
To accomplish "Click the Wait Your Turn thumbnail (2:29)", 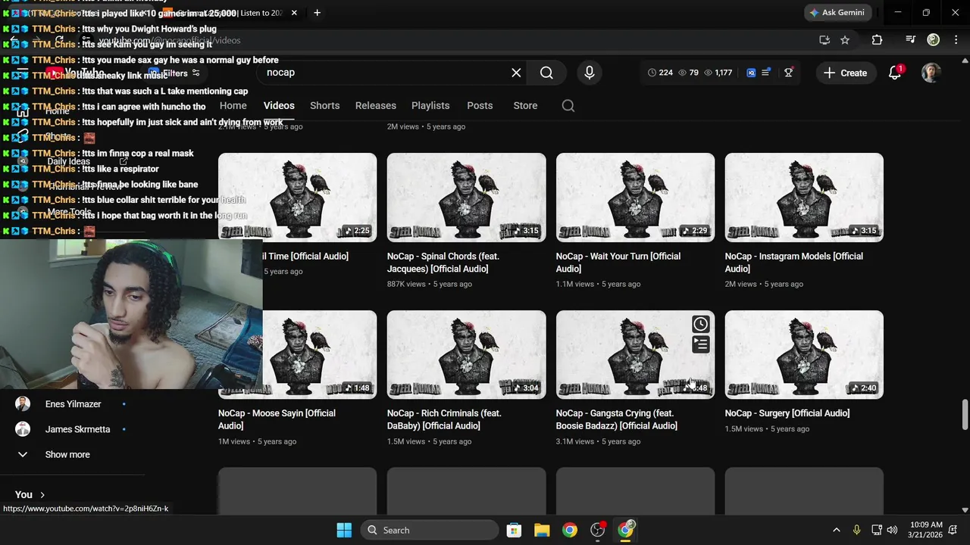I will 635,198.
